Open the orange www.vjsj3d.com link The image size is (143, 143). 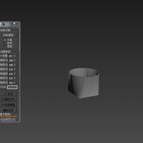pyautogui.click(x=8, y=116)
